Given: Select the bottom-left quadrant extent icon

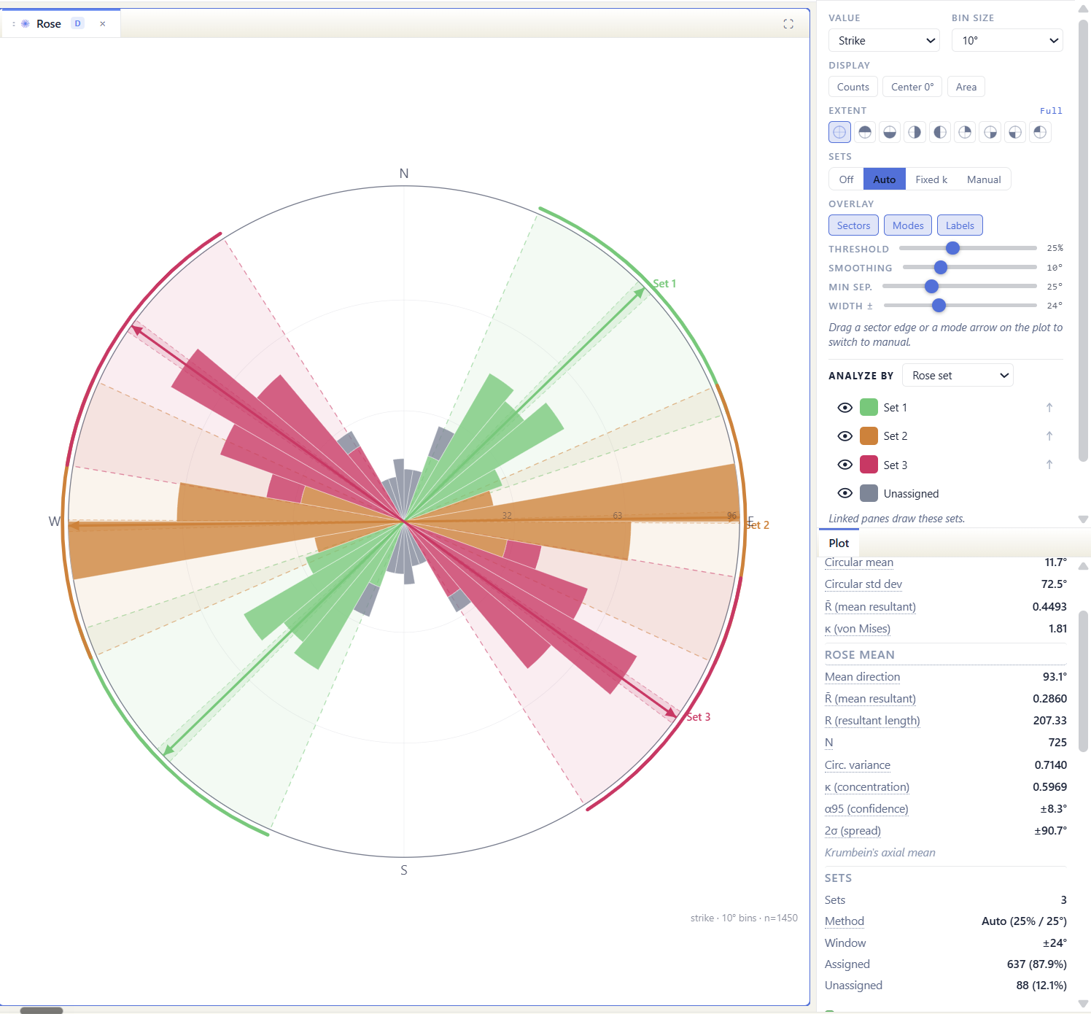Looking at the screenshot, I should (1015, 132).
